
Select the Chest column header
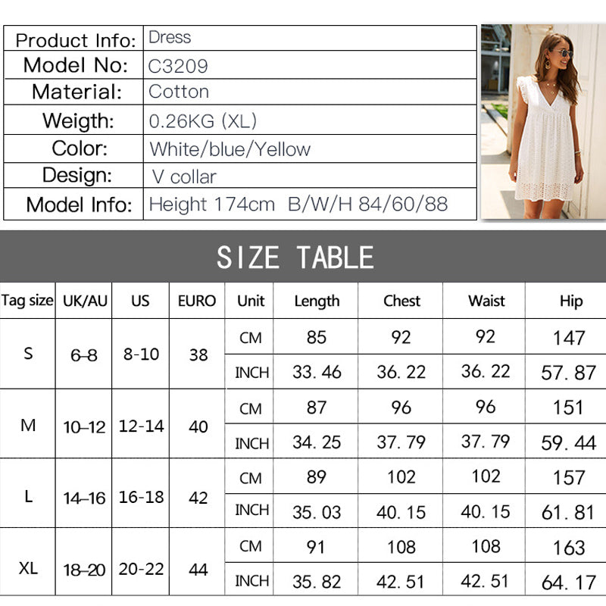pos(401,301)
